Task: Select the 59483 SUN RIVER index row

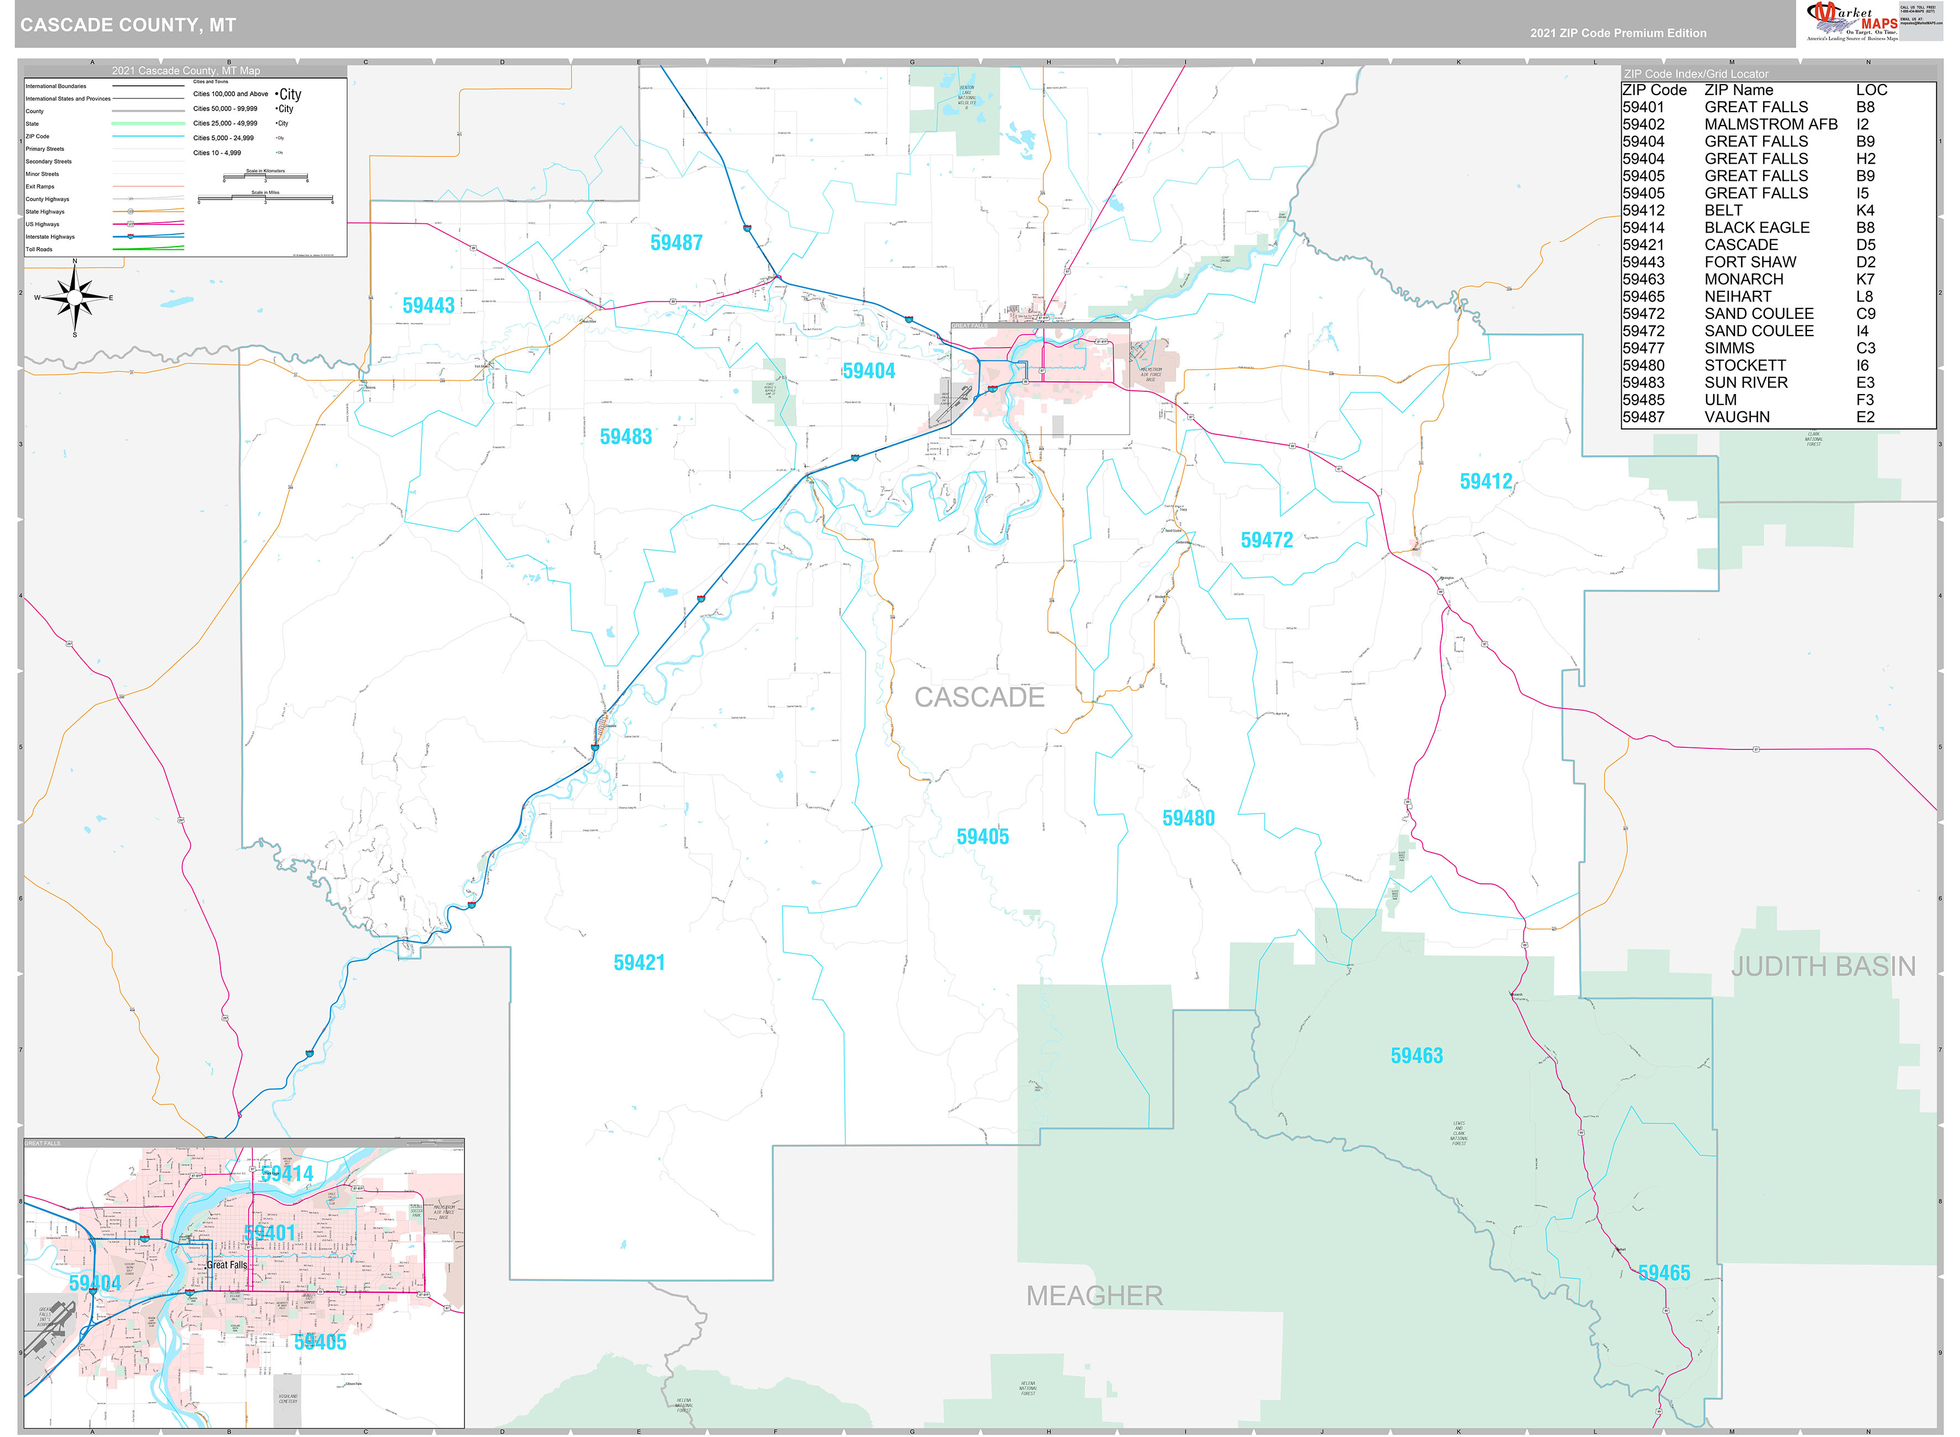Action: click(1749, 382)
